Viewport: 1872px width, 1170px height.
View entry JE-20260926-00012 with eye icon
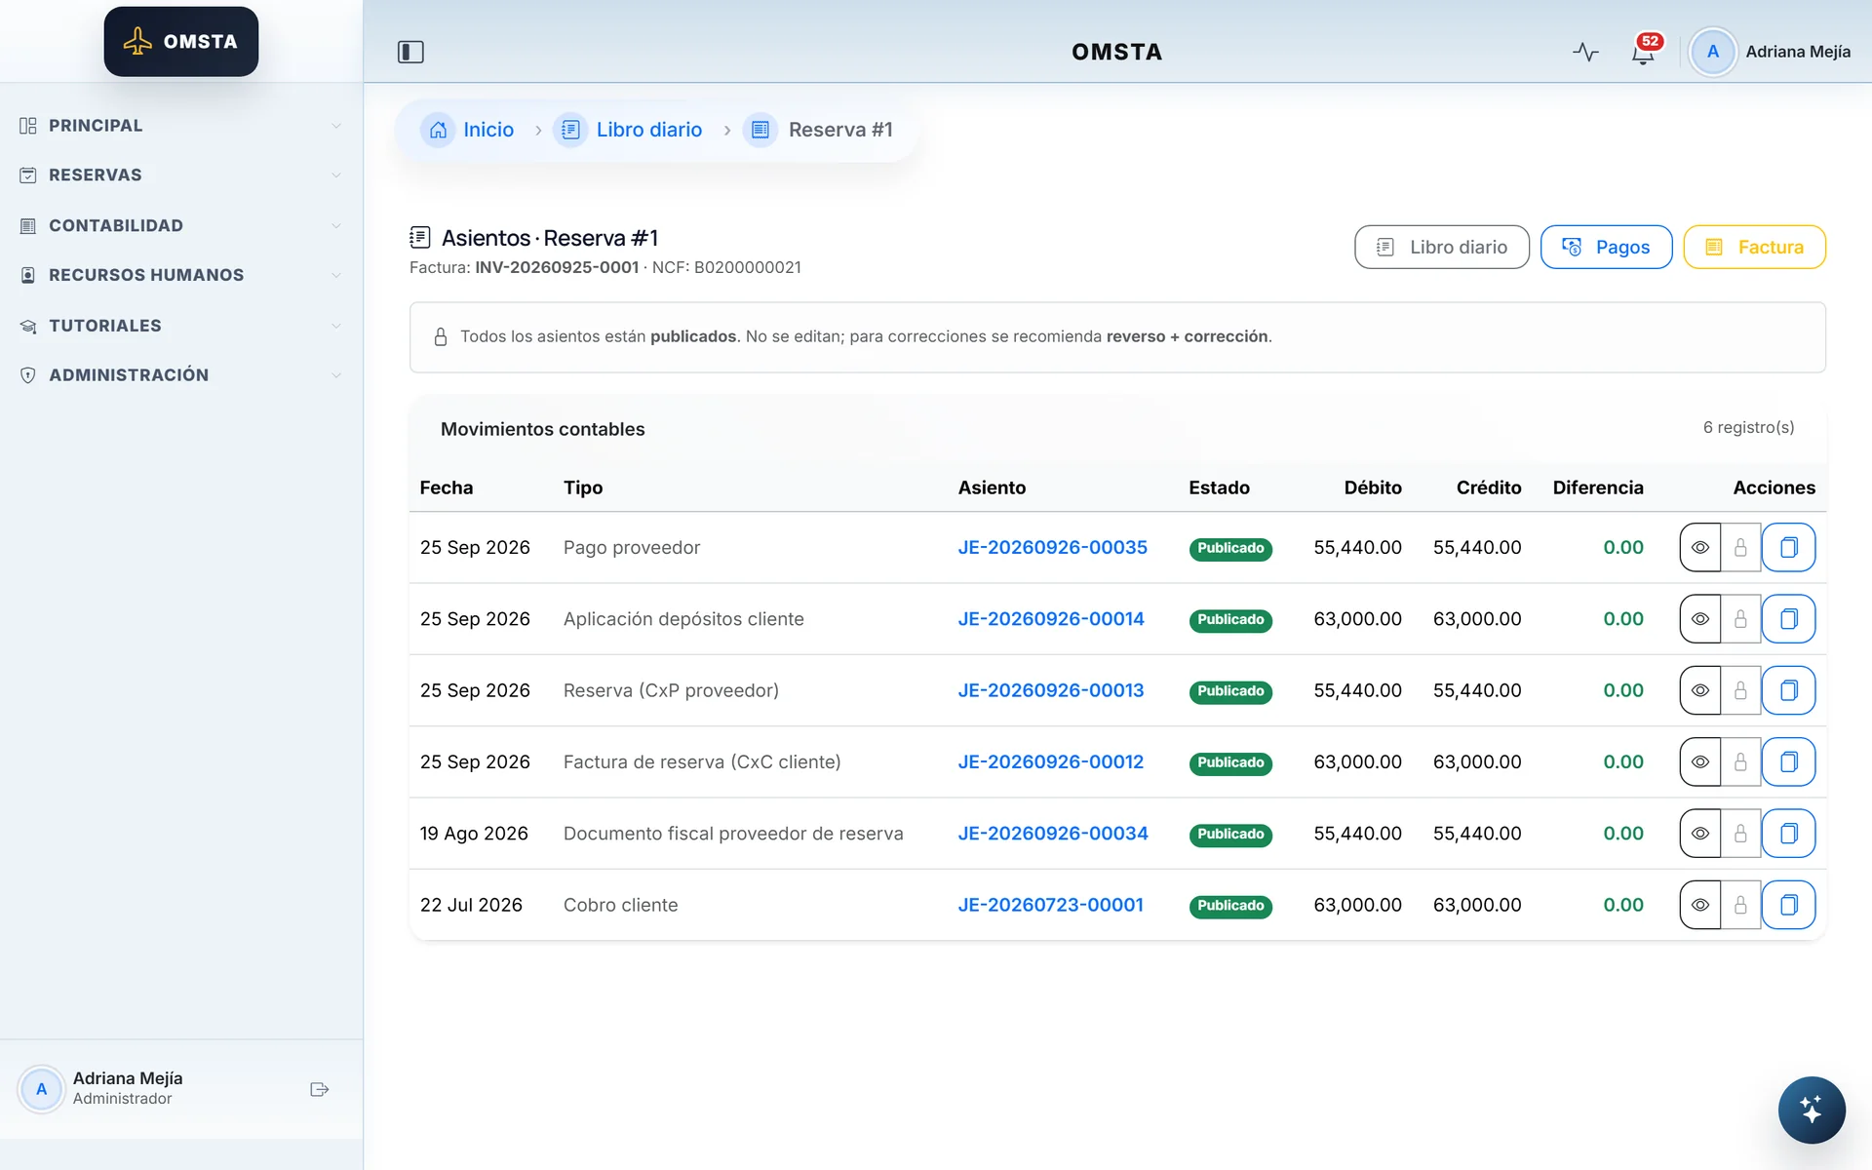[1699, 762]
